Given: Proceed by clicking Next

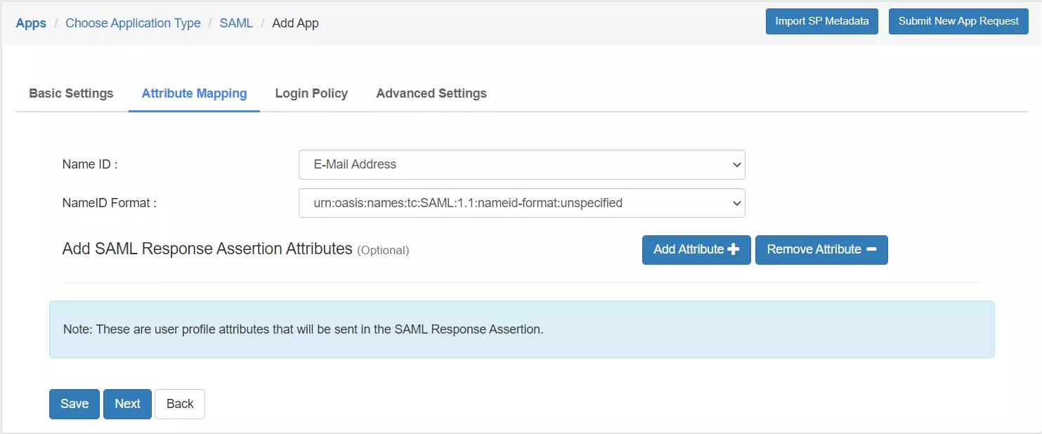Looking at the screenshot, I should click(127, 403).
